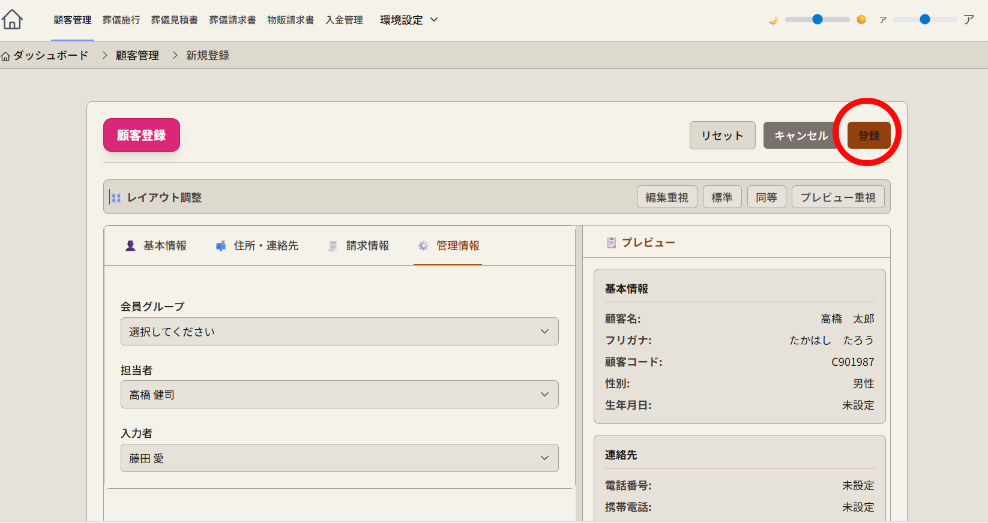Open the 環境設定 dropdown menu

coord(409,20)
